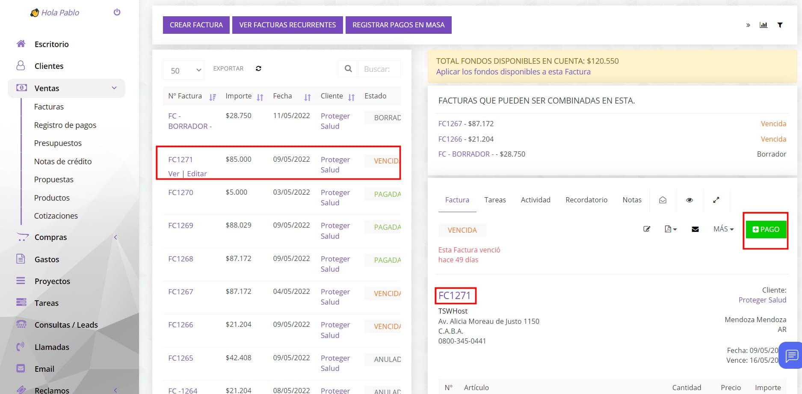Open Productos submenu item
This screenshot has height=394, width=802.
pyautogui.click(x=52, y=198)
